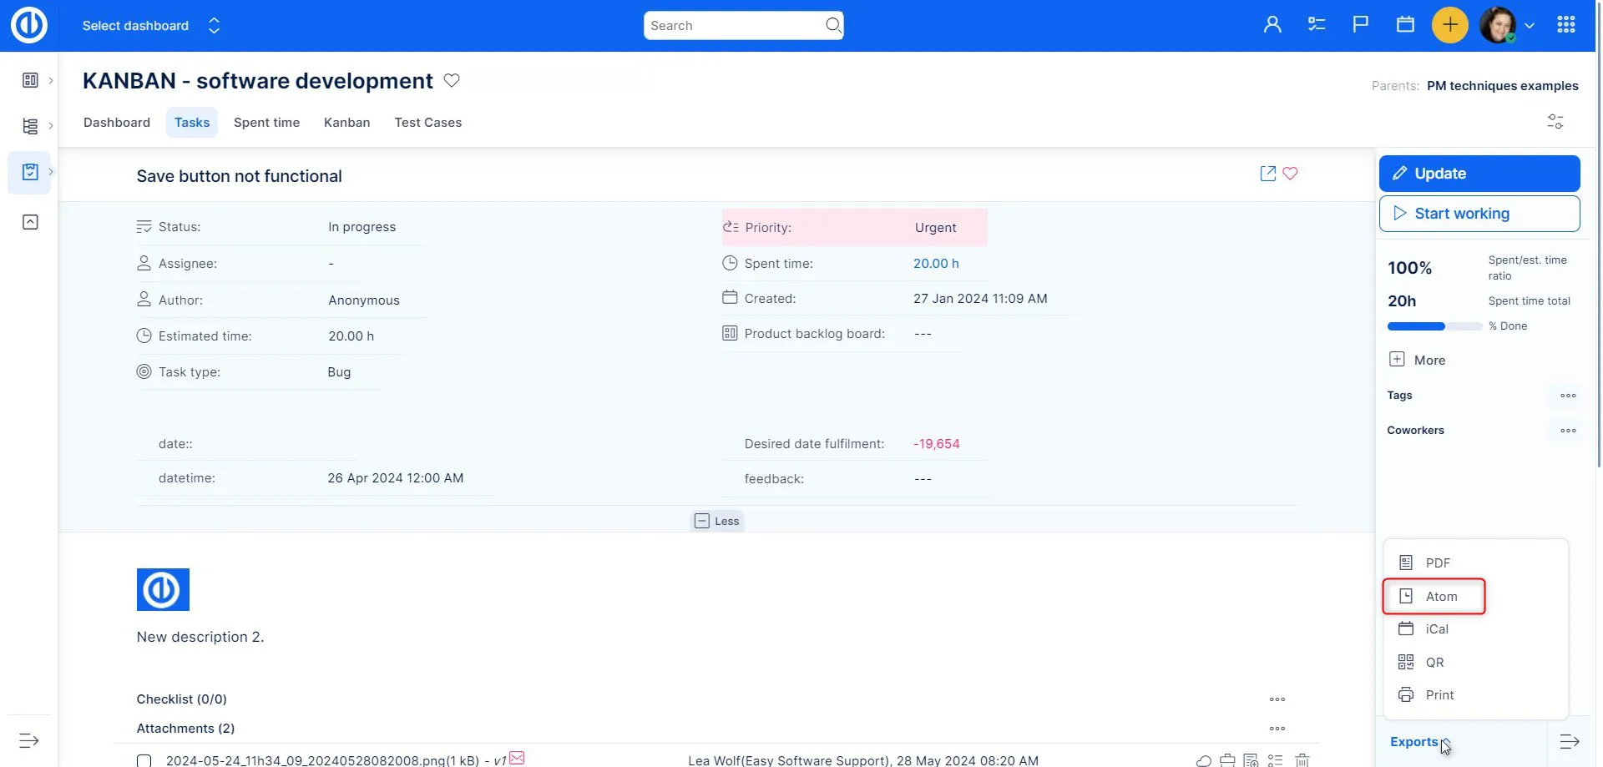Open the calendar icon in top bar
The height and width of the screenshot is (767, 1603).
click(x=1405, y=25)
